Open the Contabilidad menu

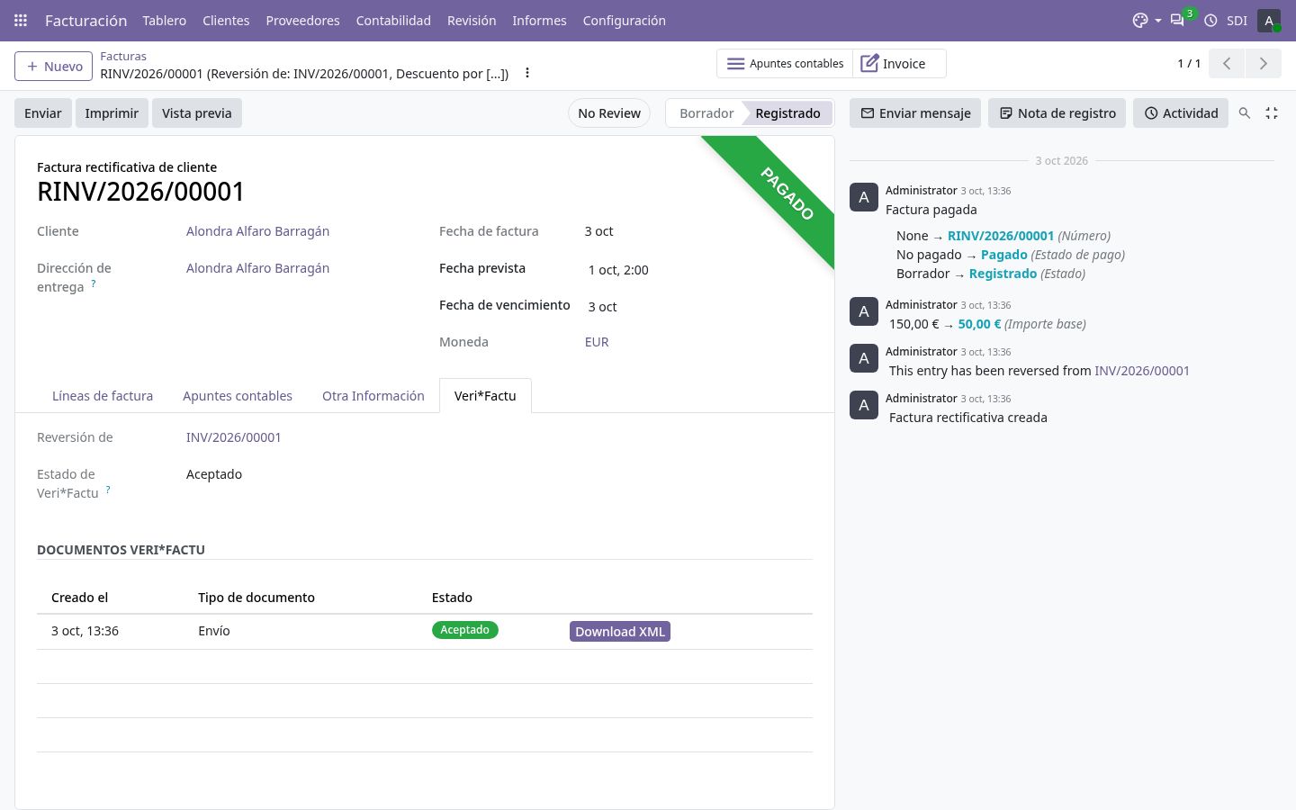(393, 20)
